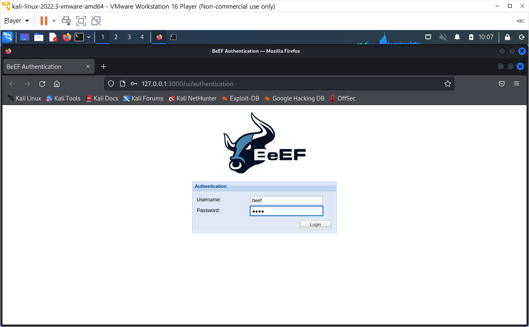Unmute the volume tray icon

coord(443,37)
